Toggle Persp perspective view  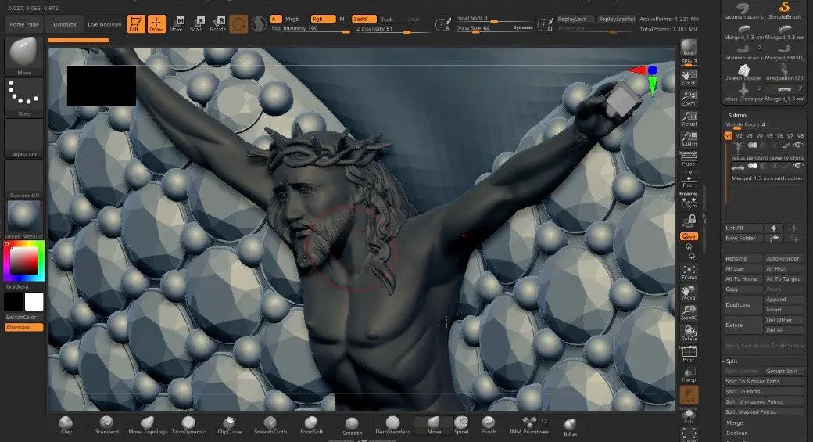[689, 160]
